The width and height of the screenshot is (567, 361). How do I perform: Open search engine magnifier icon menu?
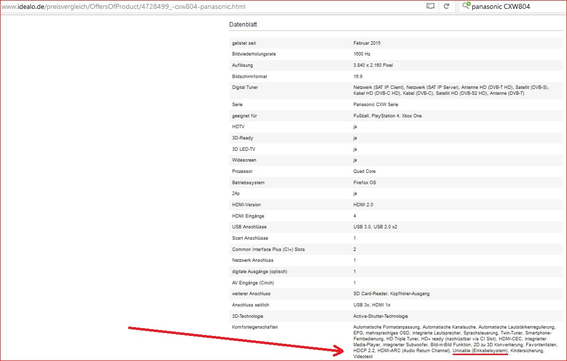click(x=465, y=6)
